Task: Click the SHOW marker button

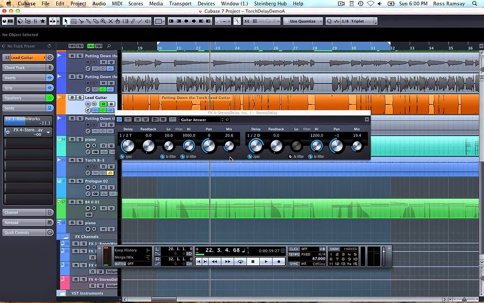Action: point(334,249)
